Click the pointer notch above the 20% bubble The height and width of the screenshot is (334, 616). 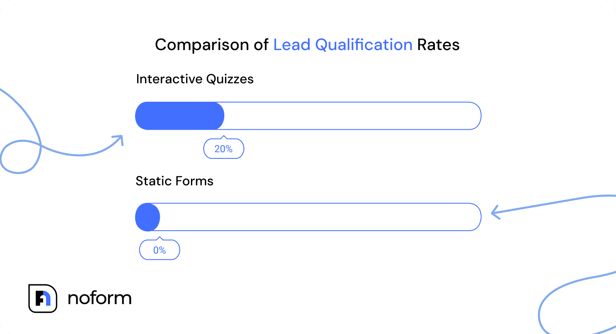pos(224,137)
